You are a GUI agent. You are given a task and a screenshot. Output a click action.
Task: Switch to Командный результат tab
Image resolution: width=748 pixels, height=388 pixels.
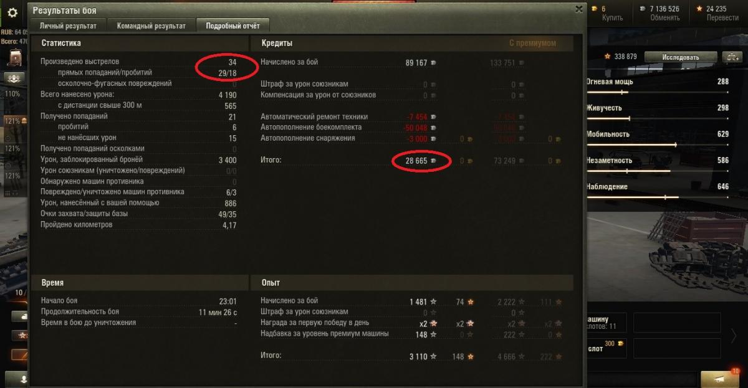(x=152, y=26)
